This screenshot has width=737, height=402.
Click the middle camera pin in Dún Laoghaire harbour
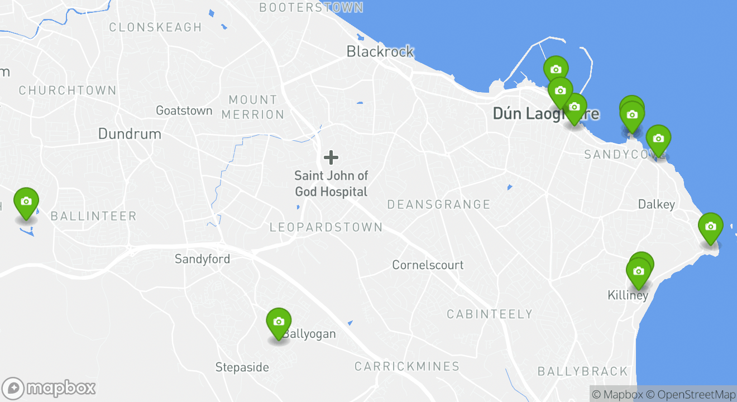click(560, 90)
